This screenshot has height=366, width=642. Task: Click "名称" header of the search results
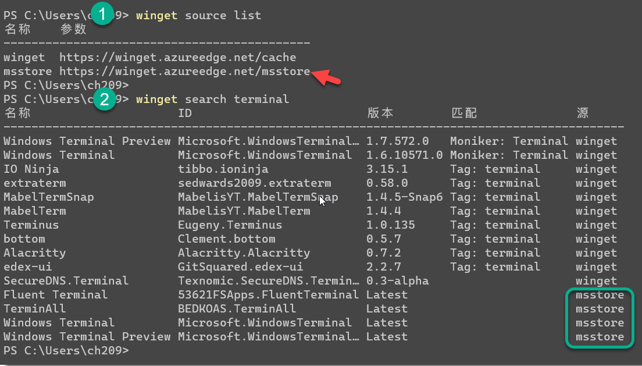(x=17, y=113)
